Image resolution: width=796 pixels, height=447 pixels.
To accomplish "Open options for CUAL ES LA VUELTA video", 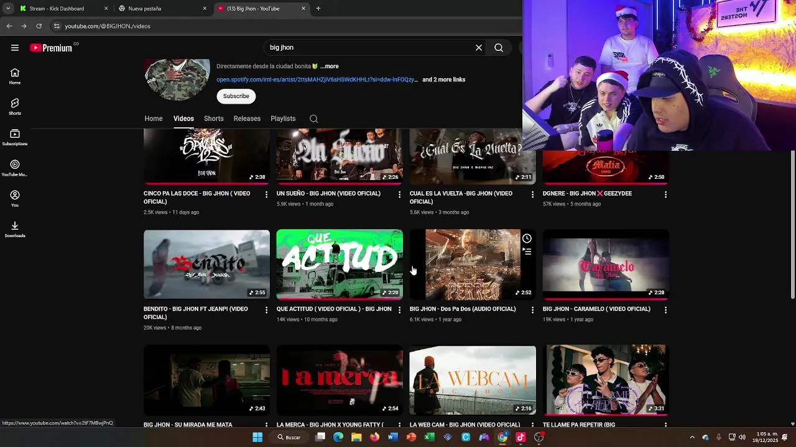I will point(532,194).
